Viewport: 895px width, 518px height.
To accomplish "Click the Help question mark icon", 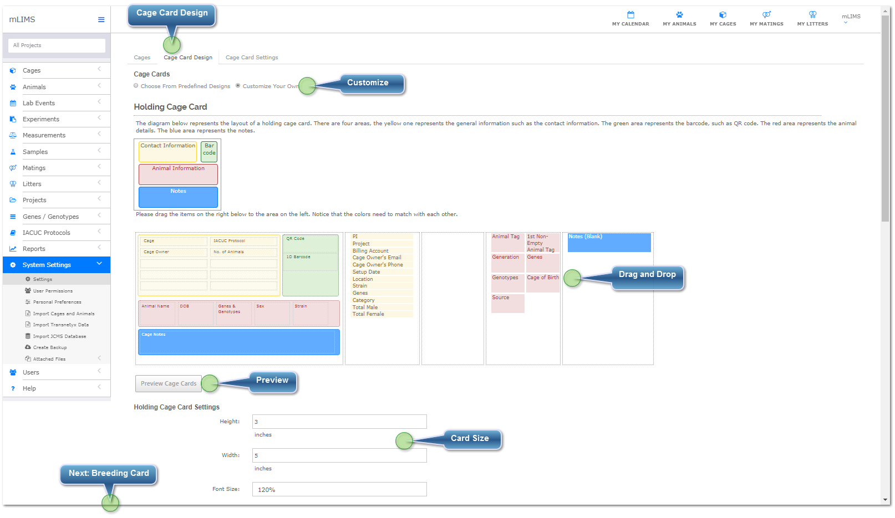I will pyautogui.click(x=13, y=388).
